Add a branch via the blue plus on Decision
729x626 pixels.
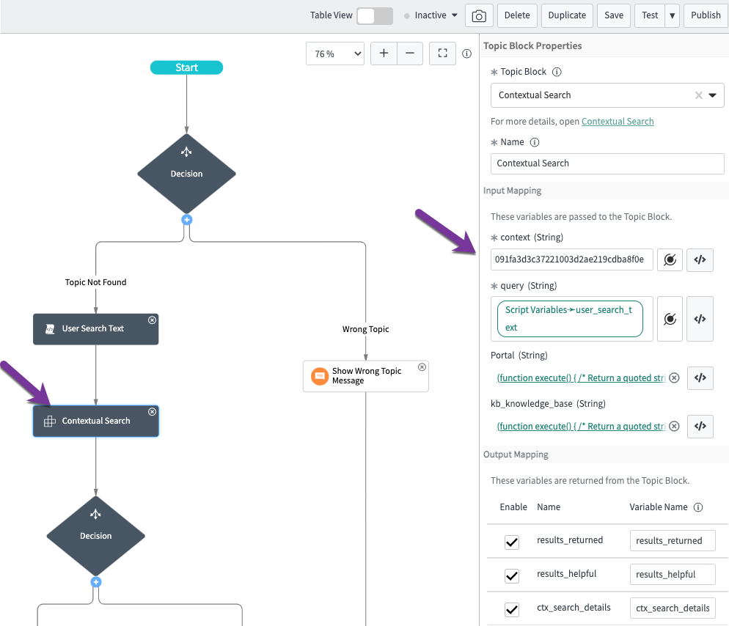[x=186, y=219]
